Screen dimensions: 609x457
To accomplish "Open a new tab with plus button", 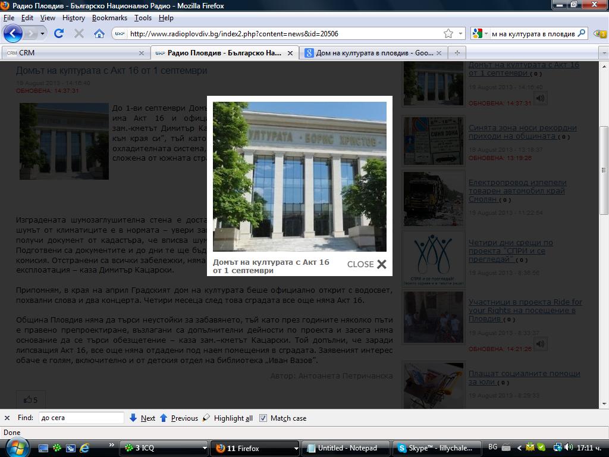I will [457, 53].
